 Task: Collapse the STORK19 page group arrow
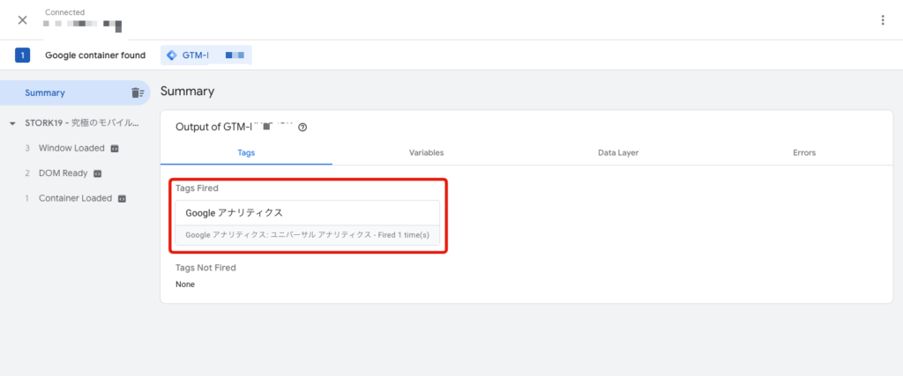tap(12, 123)
